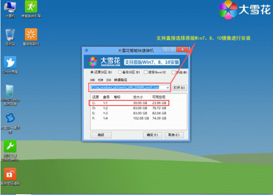Click the 总大小 column header
This screenshot has width=273, height=195.
tap(138, 97)
